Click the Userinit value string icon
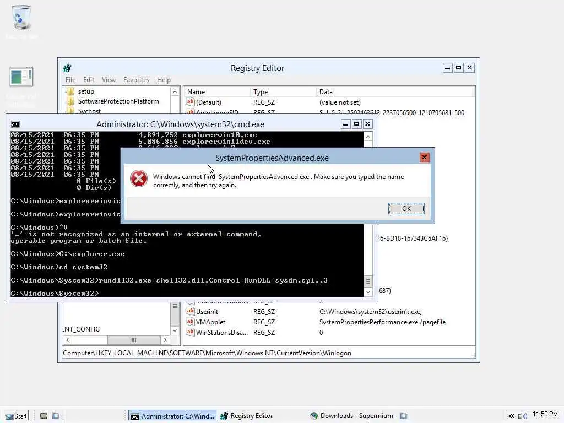 pos(190,311)
